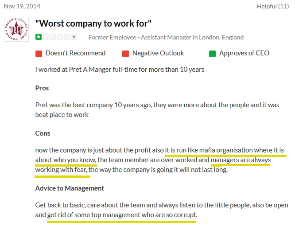Viewport: 295px width, 230px height.
Task: Click the Negative Outlook label
Action: 158,53
